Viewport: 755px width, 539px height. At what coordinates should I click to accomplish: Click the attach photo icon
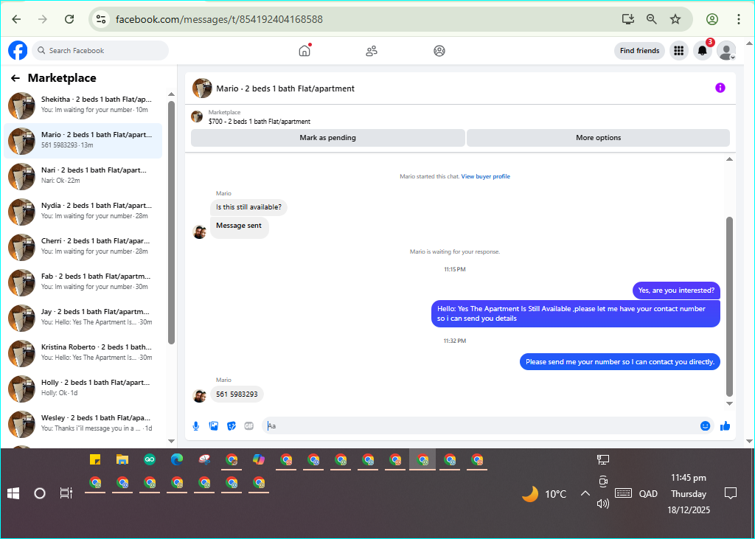point(213,425)
